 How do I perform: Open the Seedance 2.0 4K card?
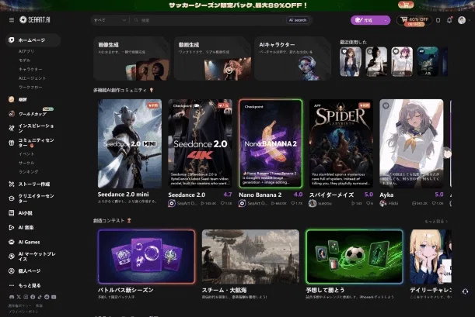point(201,143)
